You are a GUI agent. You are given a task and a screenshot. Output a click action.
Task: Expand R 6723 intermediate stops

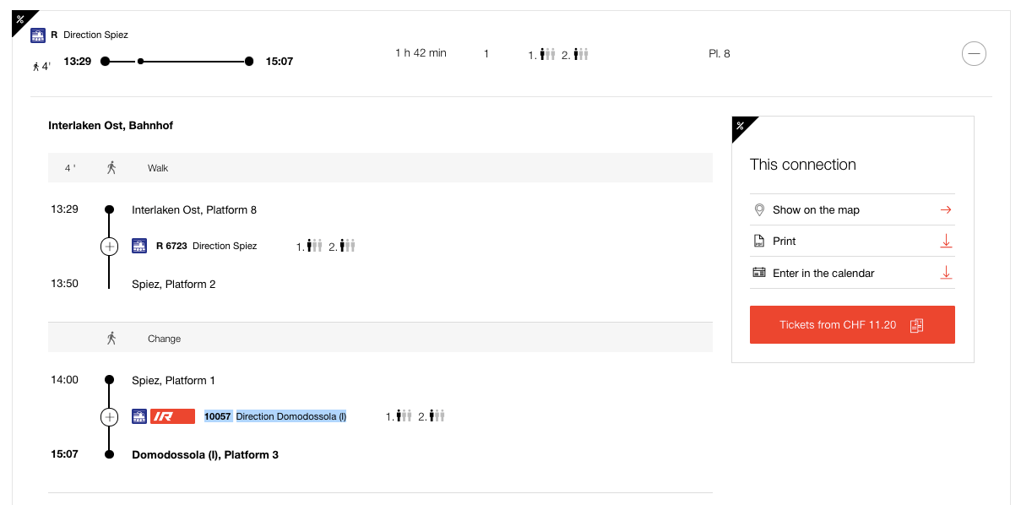109,247
